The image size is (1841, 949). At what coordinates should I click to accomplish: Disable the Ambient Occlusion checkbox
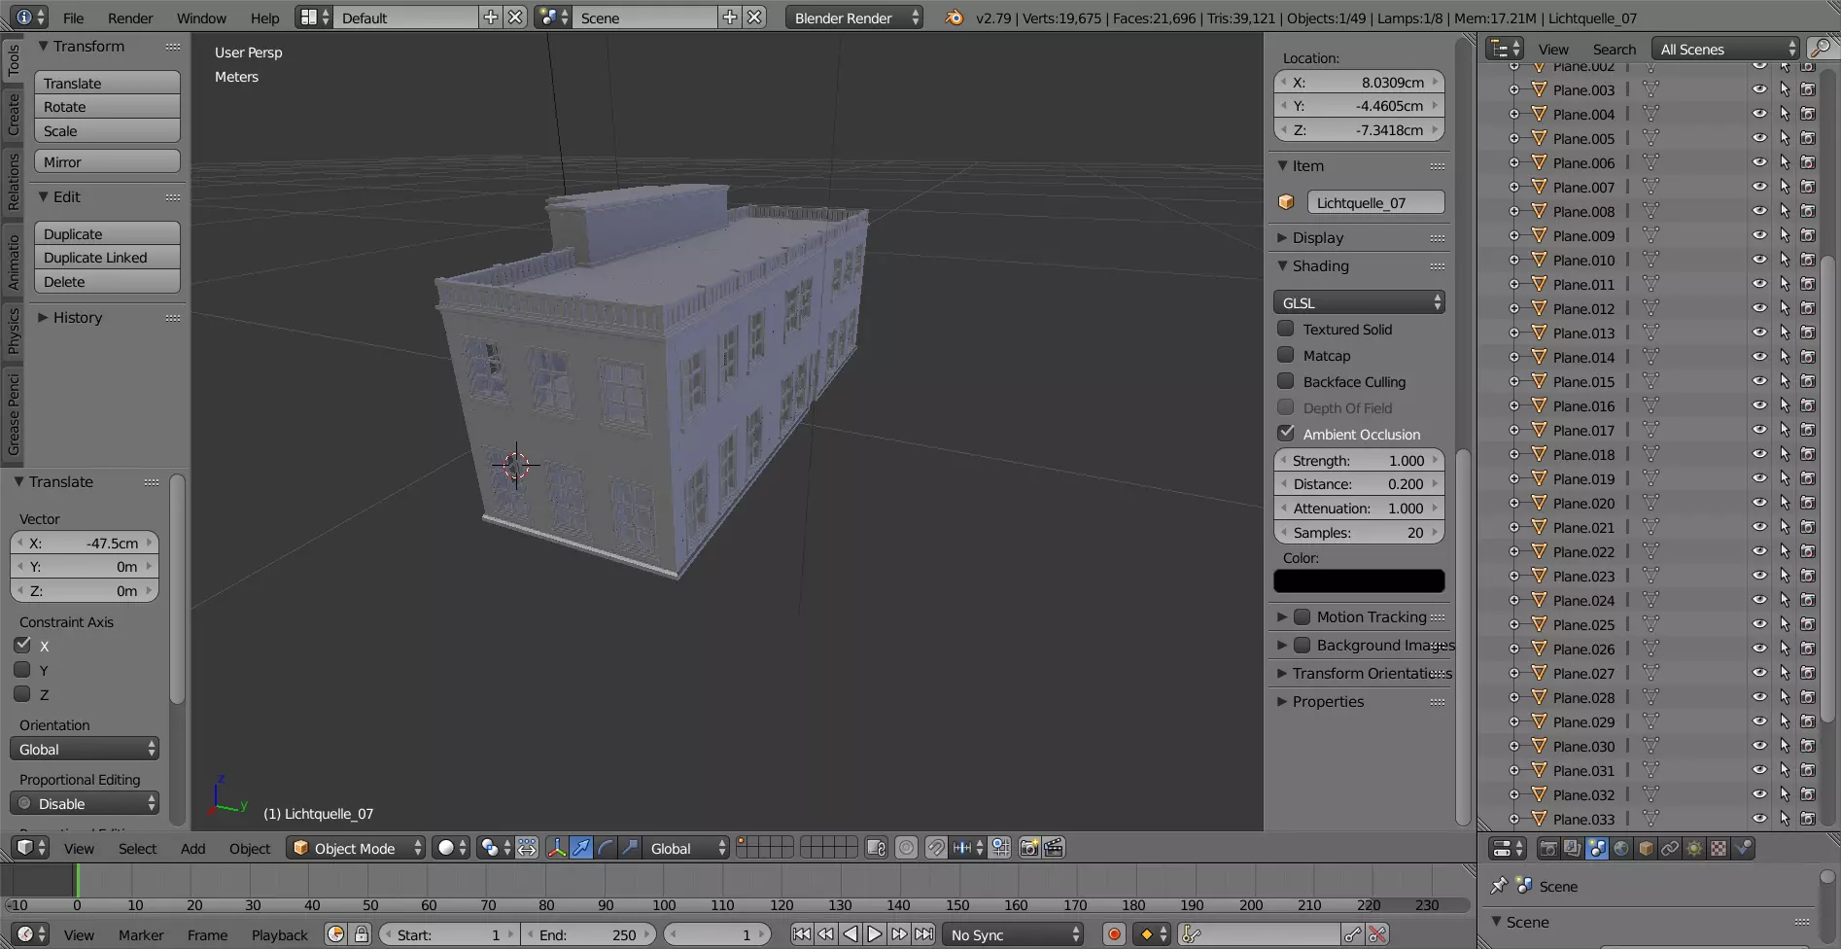(1286, 434)
